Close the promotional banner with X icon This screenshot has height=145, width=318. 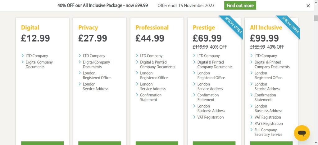coord(308,6)
